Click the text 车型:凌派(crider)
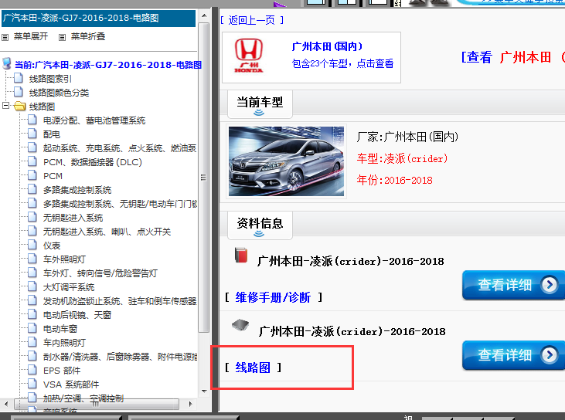 (x=402, y=159)
